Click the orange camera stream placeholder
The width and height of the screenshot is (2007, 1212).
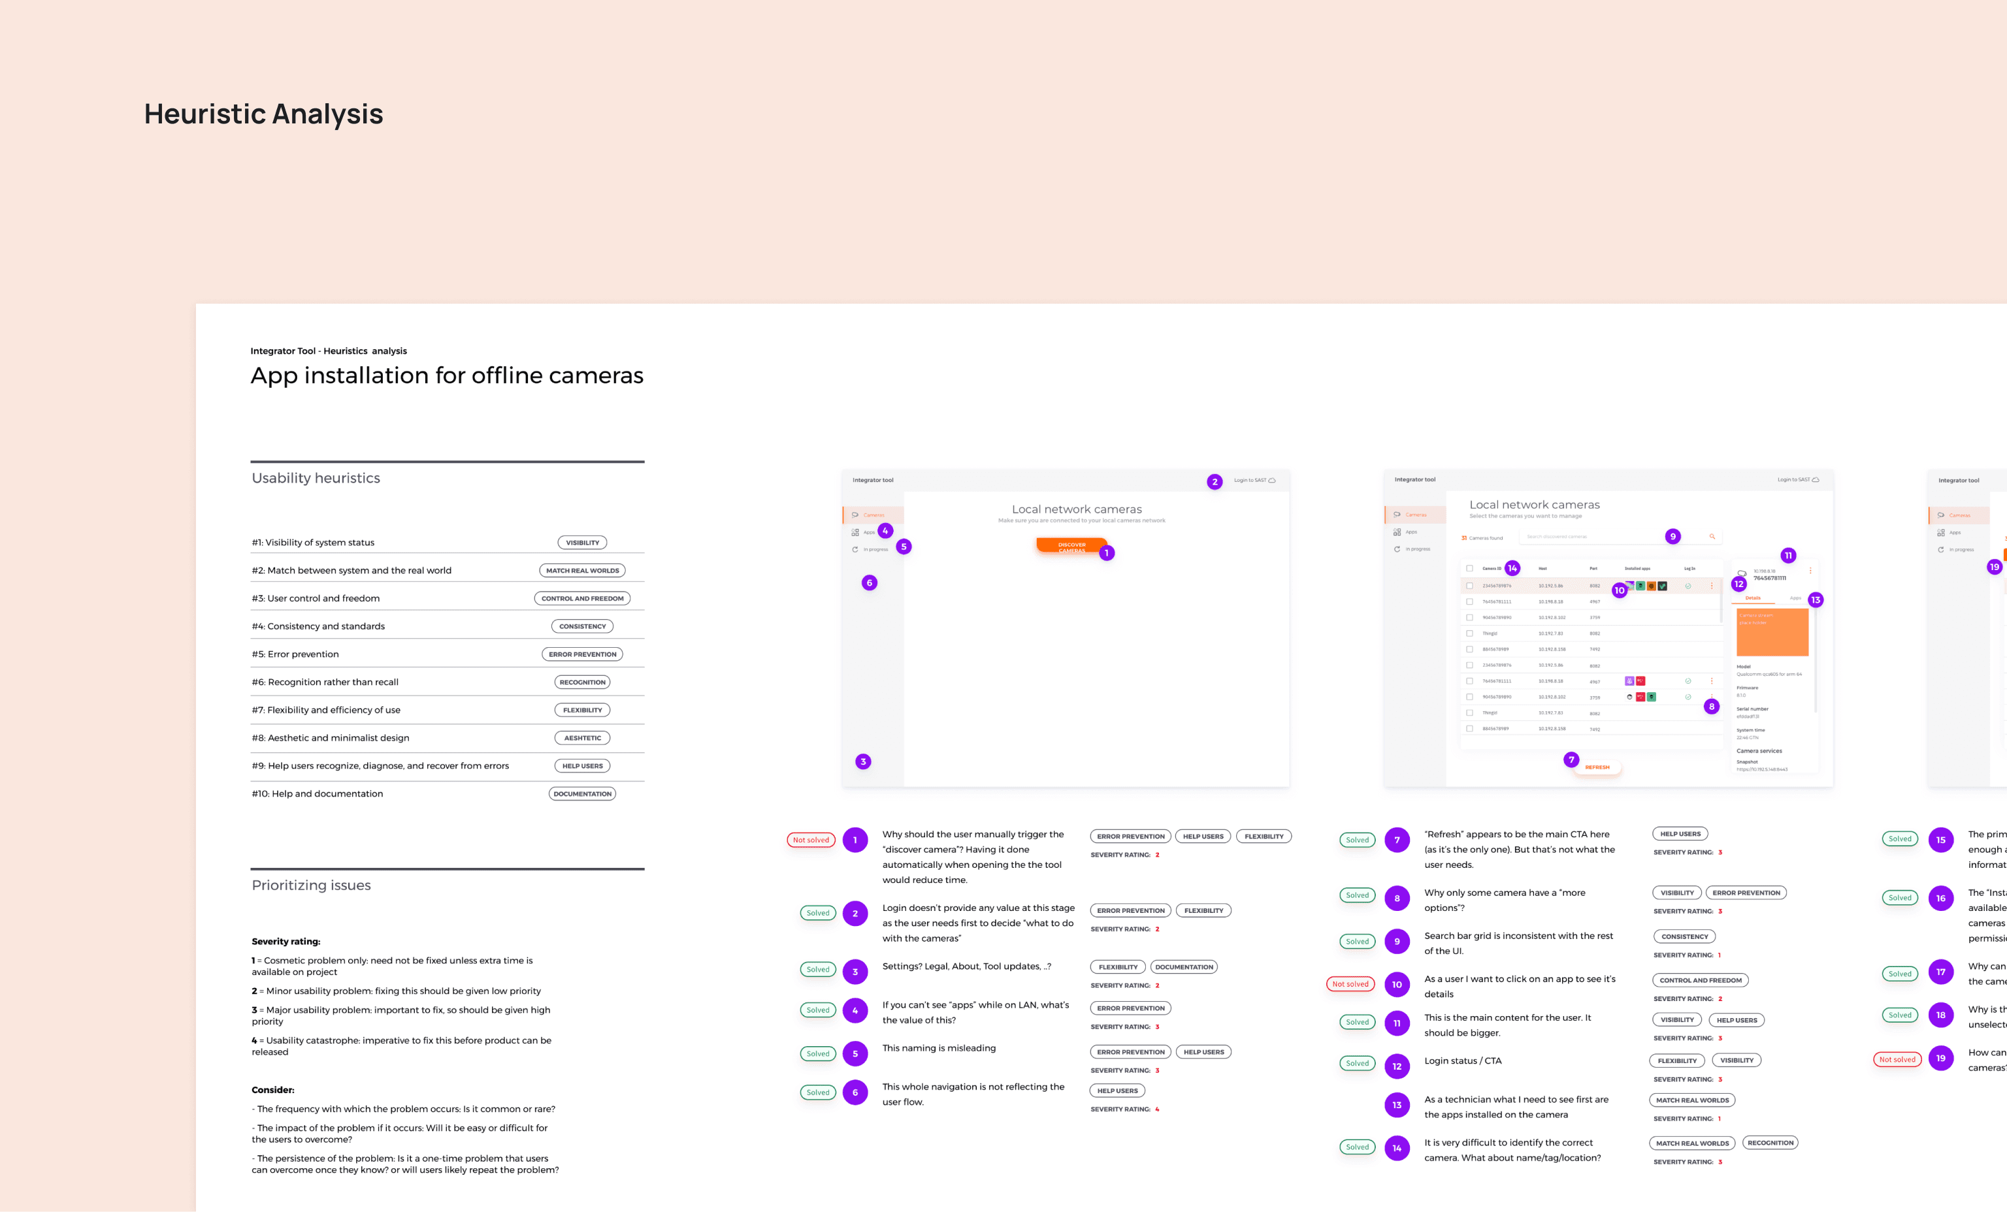pyautogui.click(x=1772, y=631)
